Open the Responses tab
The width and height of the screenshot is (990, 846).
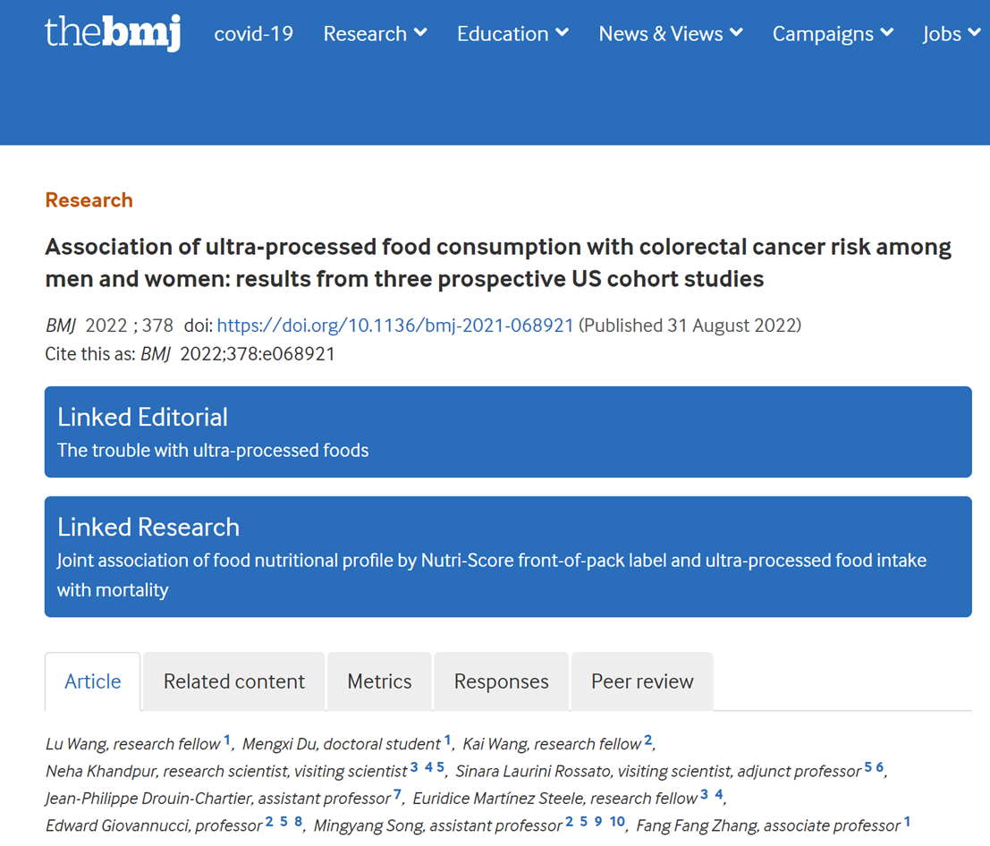coord(501,681)
